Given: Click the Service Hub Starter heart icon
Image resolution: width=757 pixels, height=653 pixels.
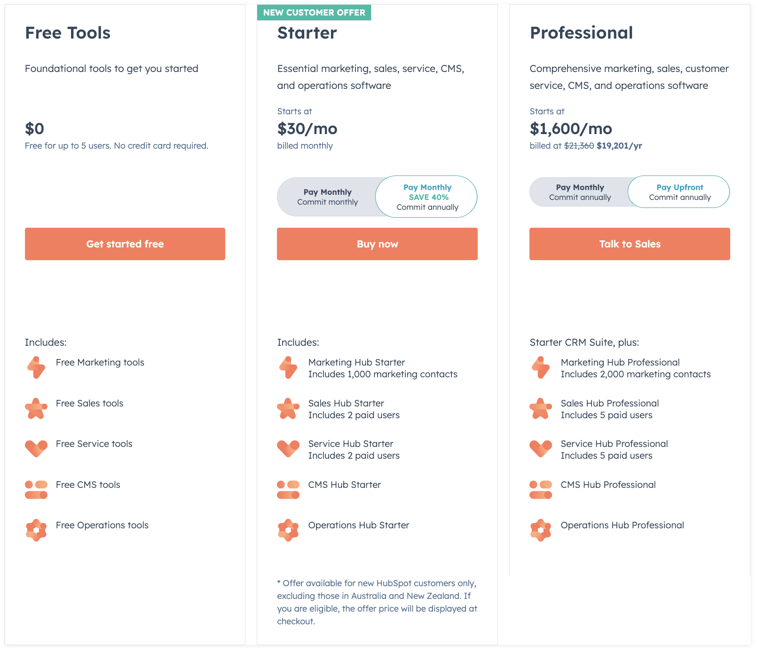Looking at the screenshot, I should click(289, 449).
